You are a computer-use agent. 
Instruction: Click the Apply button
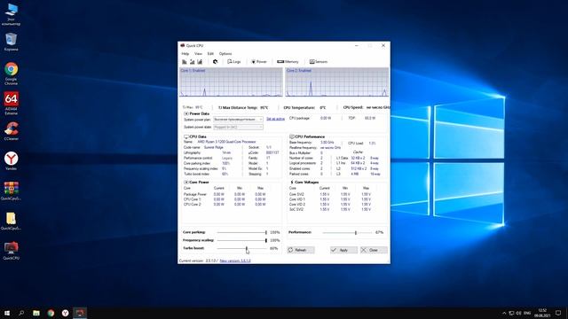click(343, 250)
